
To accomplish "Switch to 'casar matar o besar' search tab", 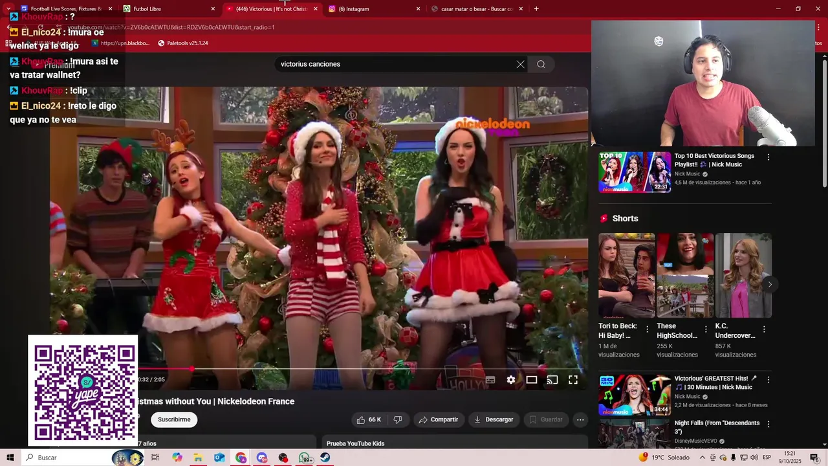I will [477, 9].
